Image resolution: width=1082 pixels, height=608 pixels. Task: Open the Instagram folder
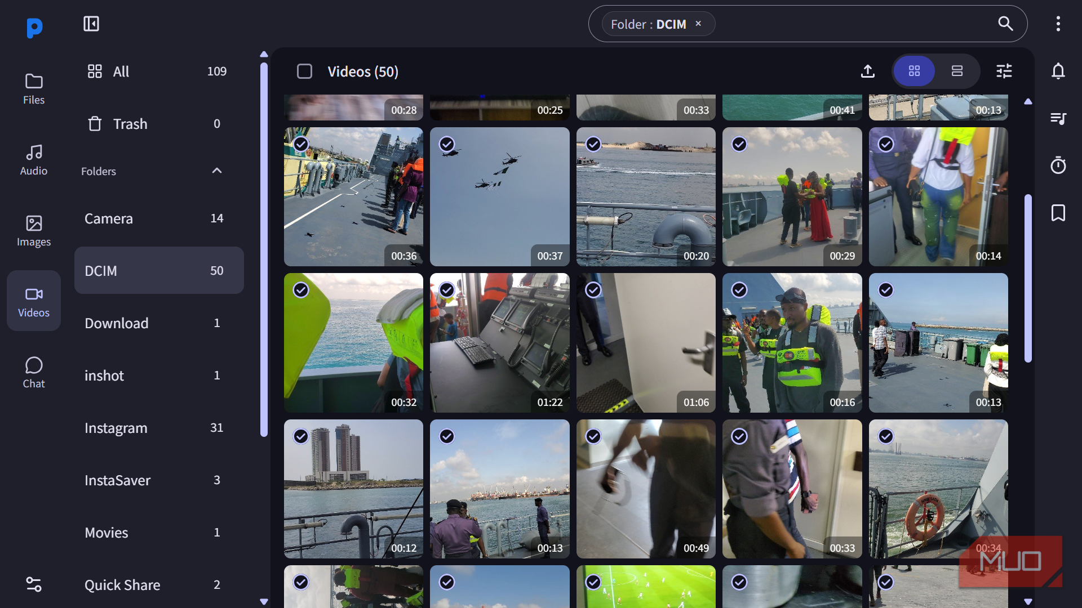(x=159, y=428)
